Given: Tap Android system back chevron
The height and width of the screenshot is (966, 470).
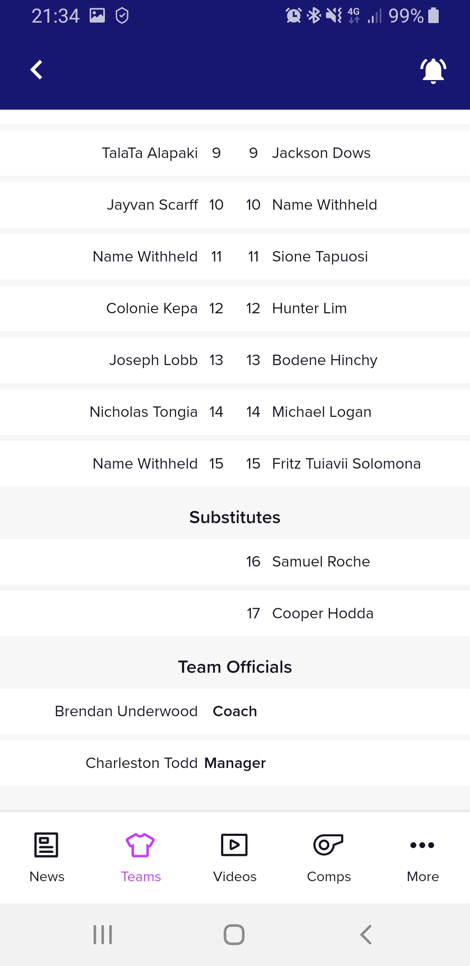Looking at the screenshot, I should (366, 935).
